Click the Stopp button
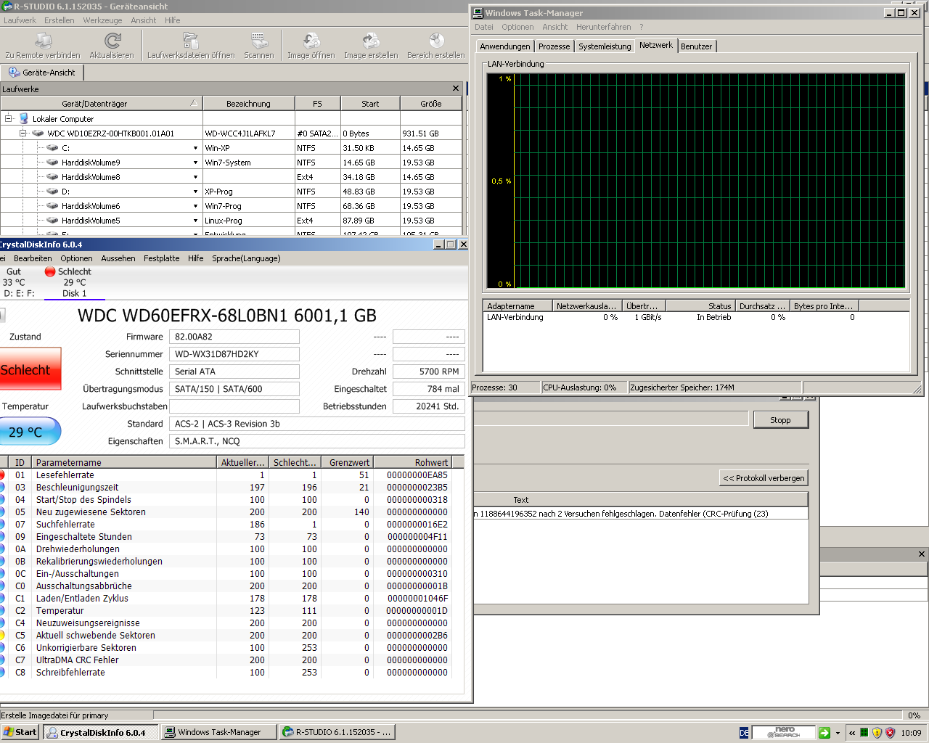Image resolution: width=929 pixels, height=743 pixels. click(x=780, y=420)
